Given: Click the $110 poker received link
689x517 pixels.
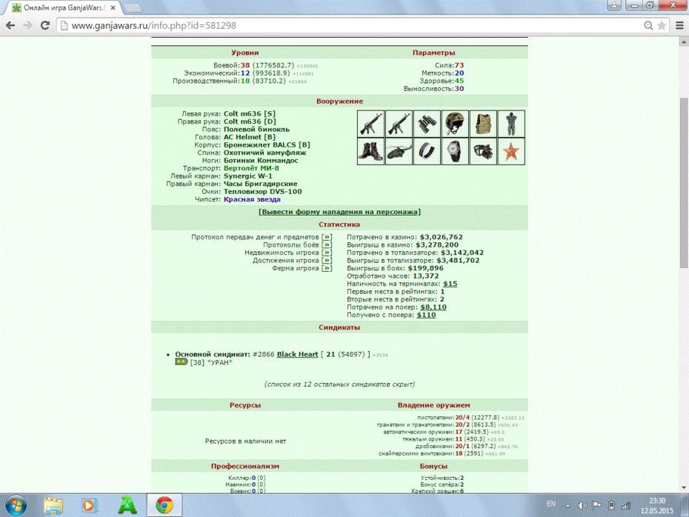Looking at the screenshot, I should [426, 315].
